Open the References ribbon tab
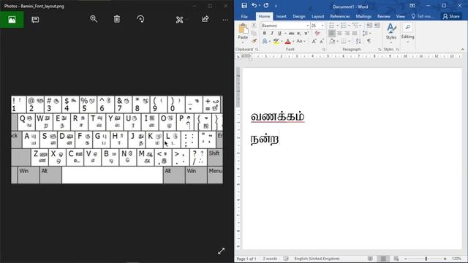468x263 pixels. (339, 16)
